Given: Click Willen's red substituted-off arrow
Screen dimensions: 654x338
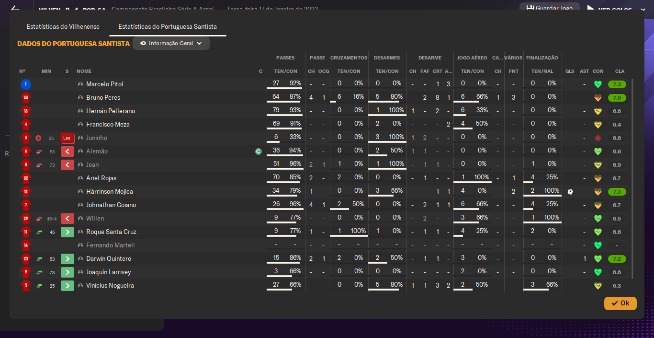Looking at the screenshot, I should pos(68,219).
